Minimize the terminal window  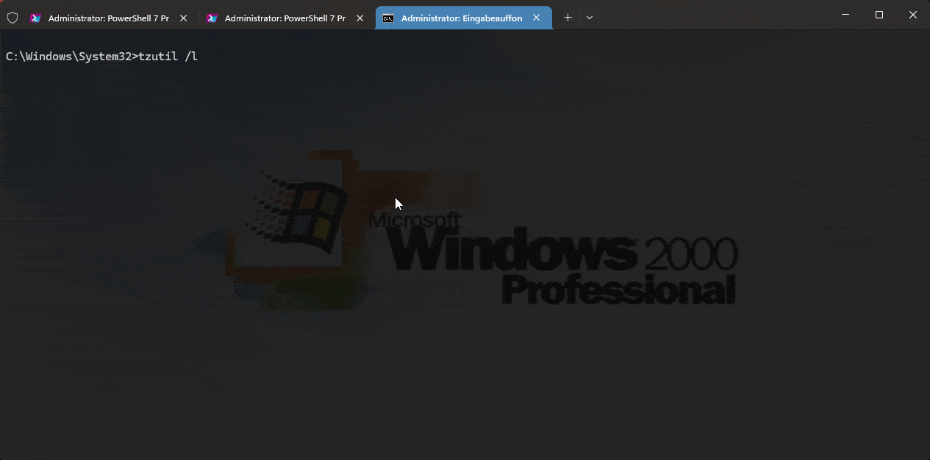pyautogui.click(x=844, y=15)
